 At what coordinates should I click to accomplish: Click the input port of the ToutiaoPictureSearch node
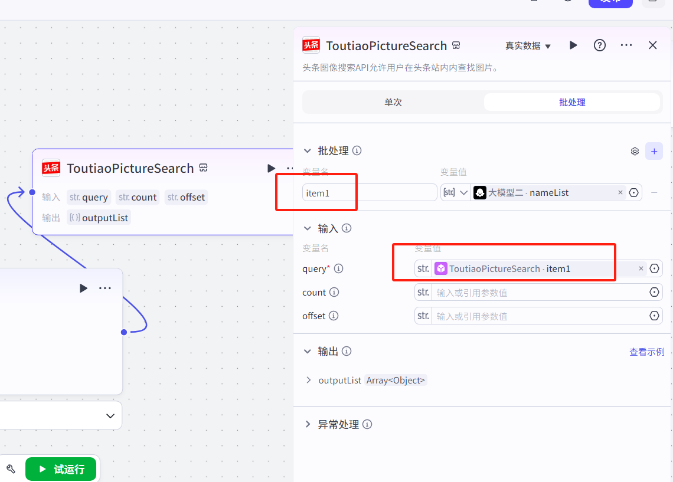pos(32,192)
